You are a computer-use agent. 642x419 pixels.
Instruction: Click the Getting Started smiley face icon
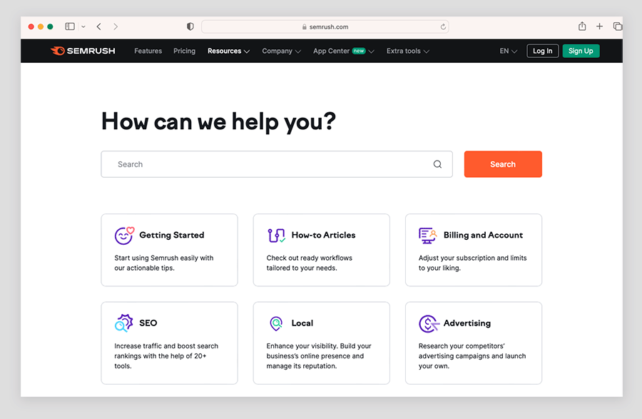click(124, 236)
